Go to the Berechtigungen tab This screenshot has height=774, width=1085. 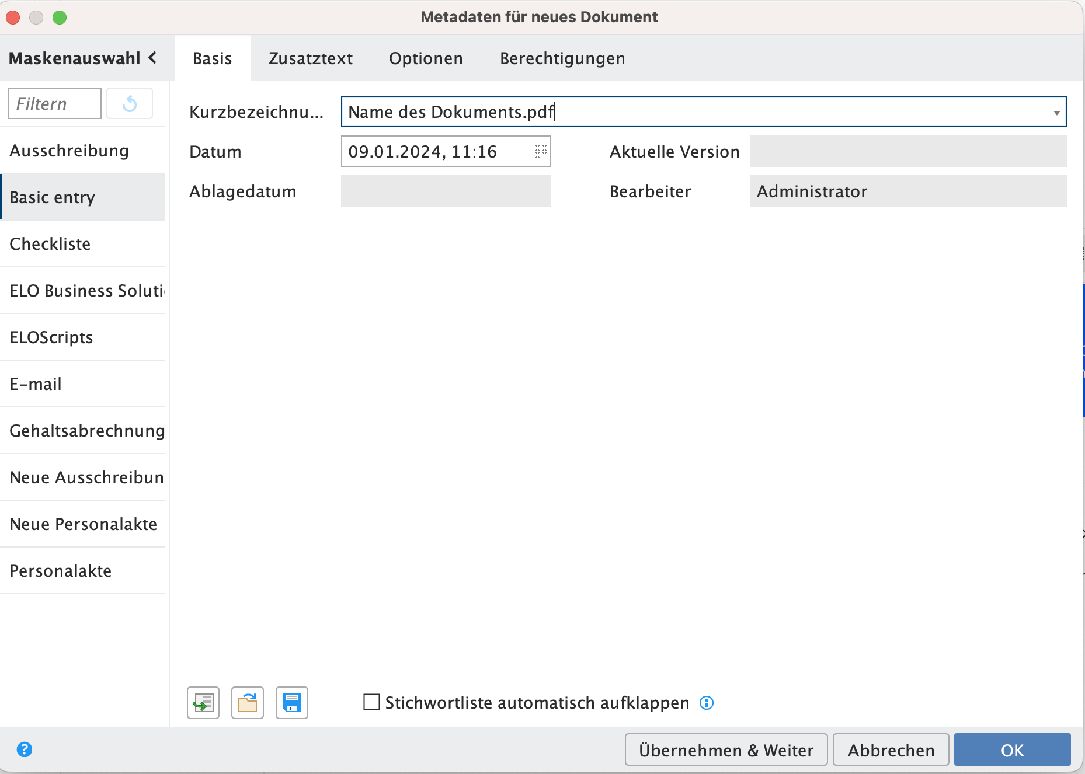tap(562, 58)
